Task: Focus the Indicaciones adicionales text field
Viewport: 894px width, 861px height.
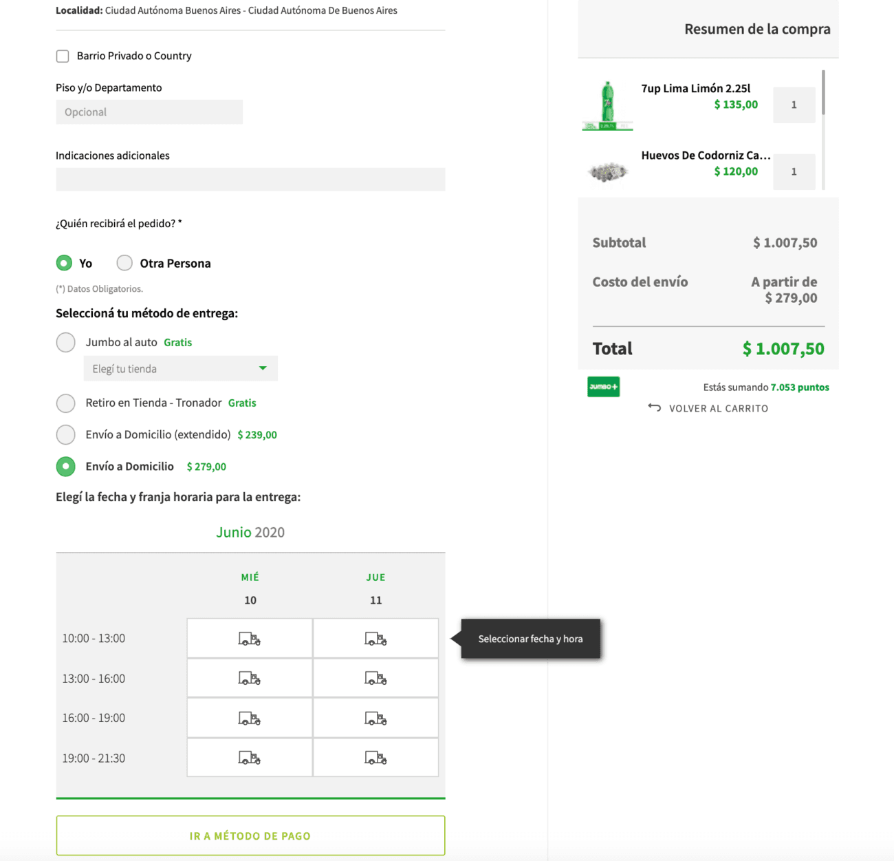Action: (x=250, y=180)
